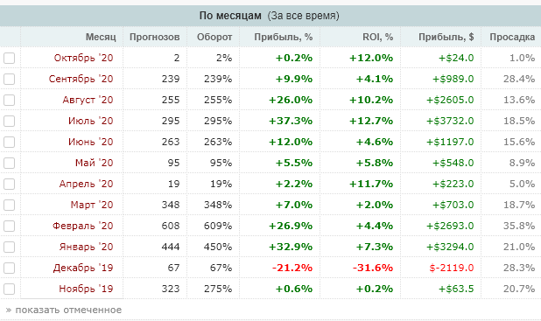The height and width of the screenshot is (321, 541).
Task: Click the Просадка column header
Action: click(x=512, y=37)
